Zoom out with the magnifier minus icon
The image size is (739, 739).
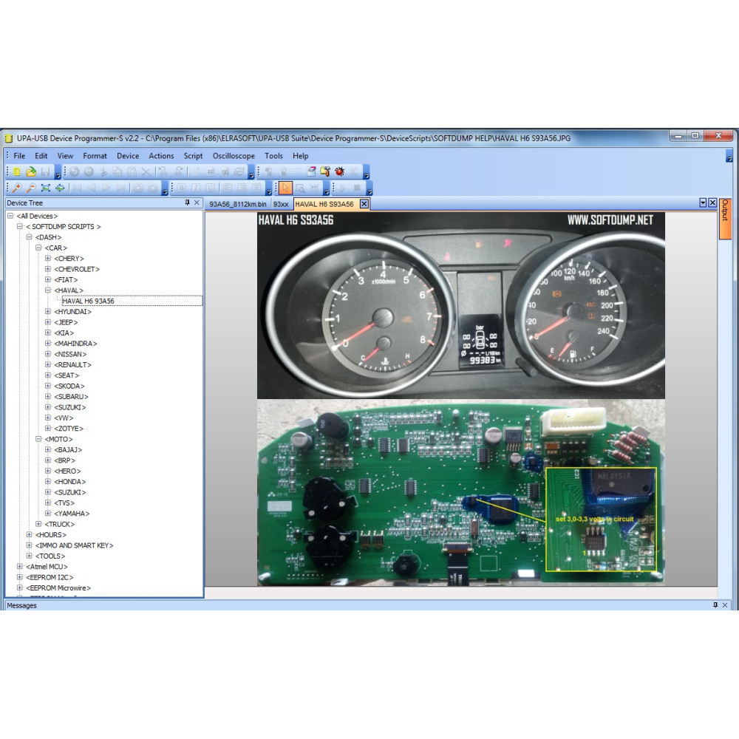31,188
